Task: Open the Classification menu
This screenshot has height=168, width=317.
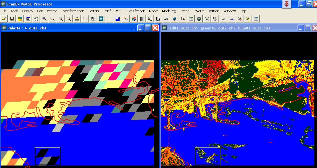Action: point(136,11)
